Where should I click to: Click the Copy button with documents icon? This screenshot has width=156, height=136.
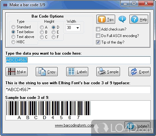click(x=47, y=72)
